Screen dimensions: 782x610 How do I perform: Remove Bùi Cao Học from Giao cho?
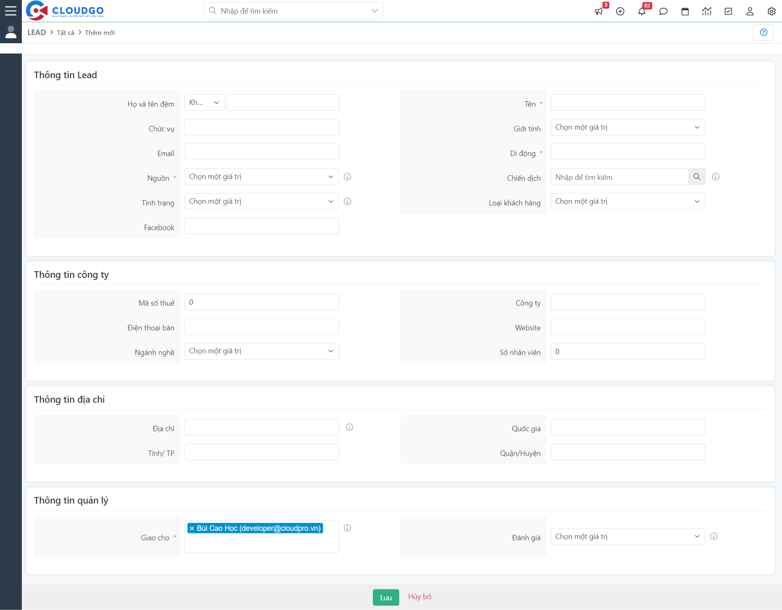(192, 529)
